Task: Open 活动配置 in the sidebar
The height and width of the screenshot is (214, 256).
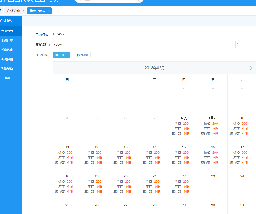Action: [x=7, y=68]
